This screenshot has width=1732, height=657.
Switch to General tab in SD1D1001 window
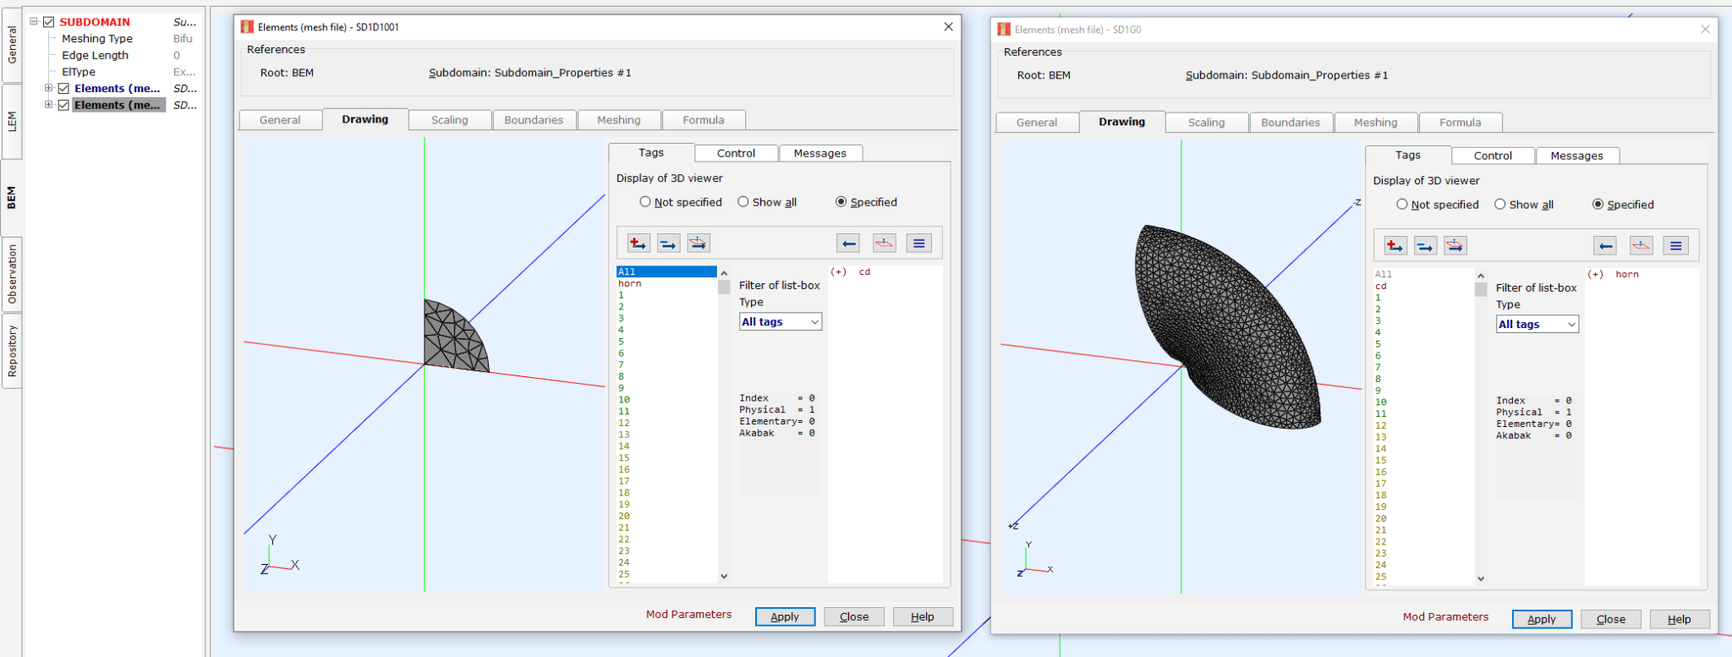pyautogui.click(x=280, y=120)
